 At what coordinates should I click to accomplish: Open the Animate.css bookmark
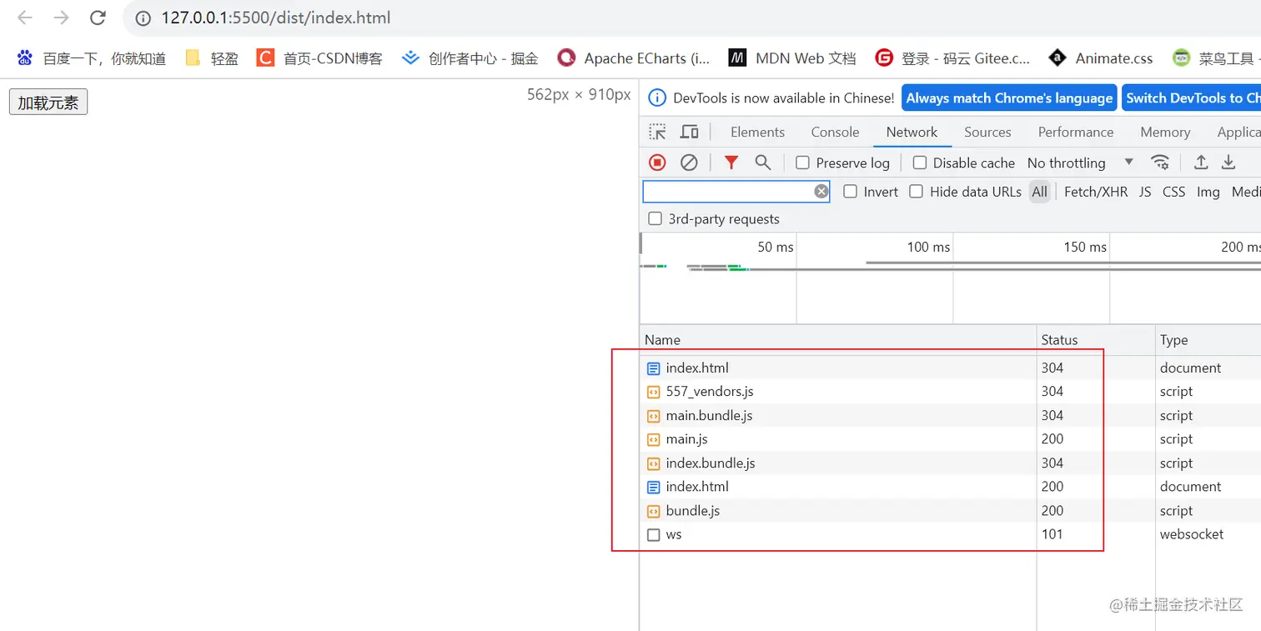click(x=1101, y=58)
